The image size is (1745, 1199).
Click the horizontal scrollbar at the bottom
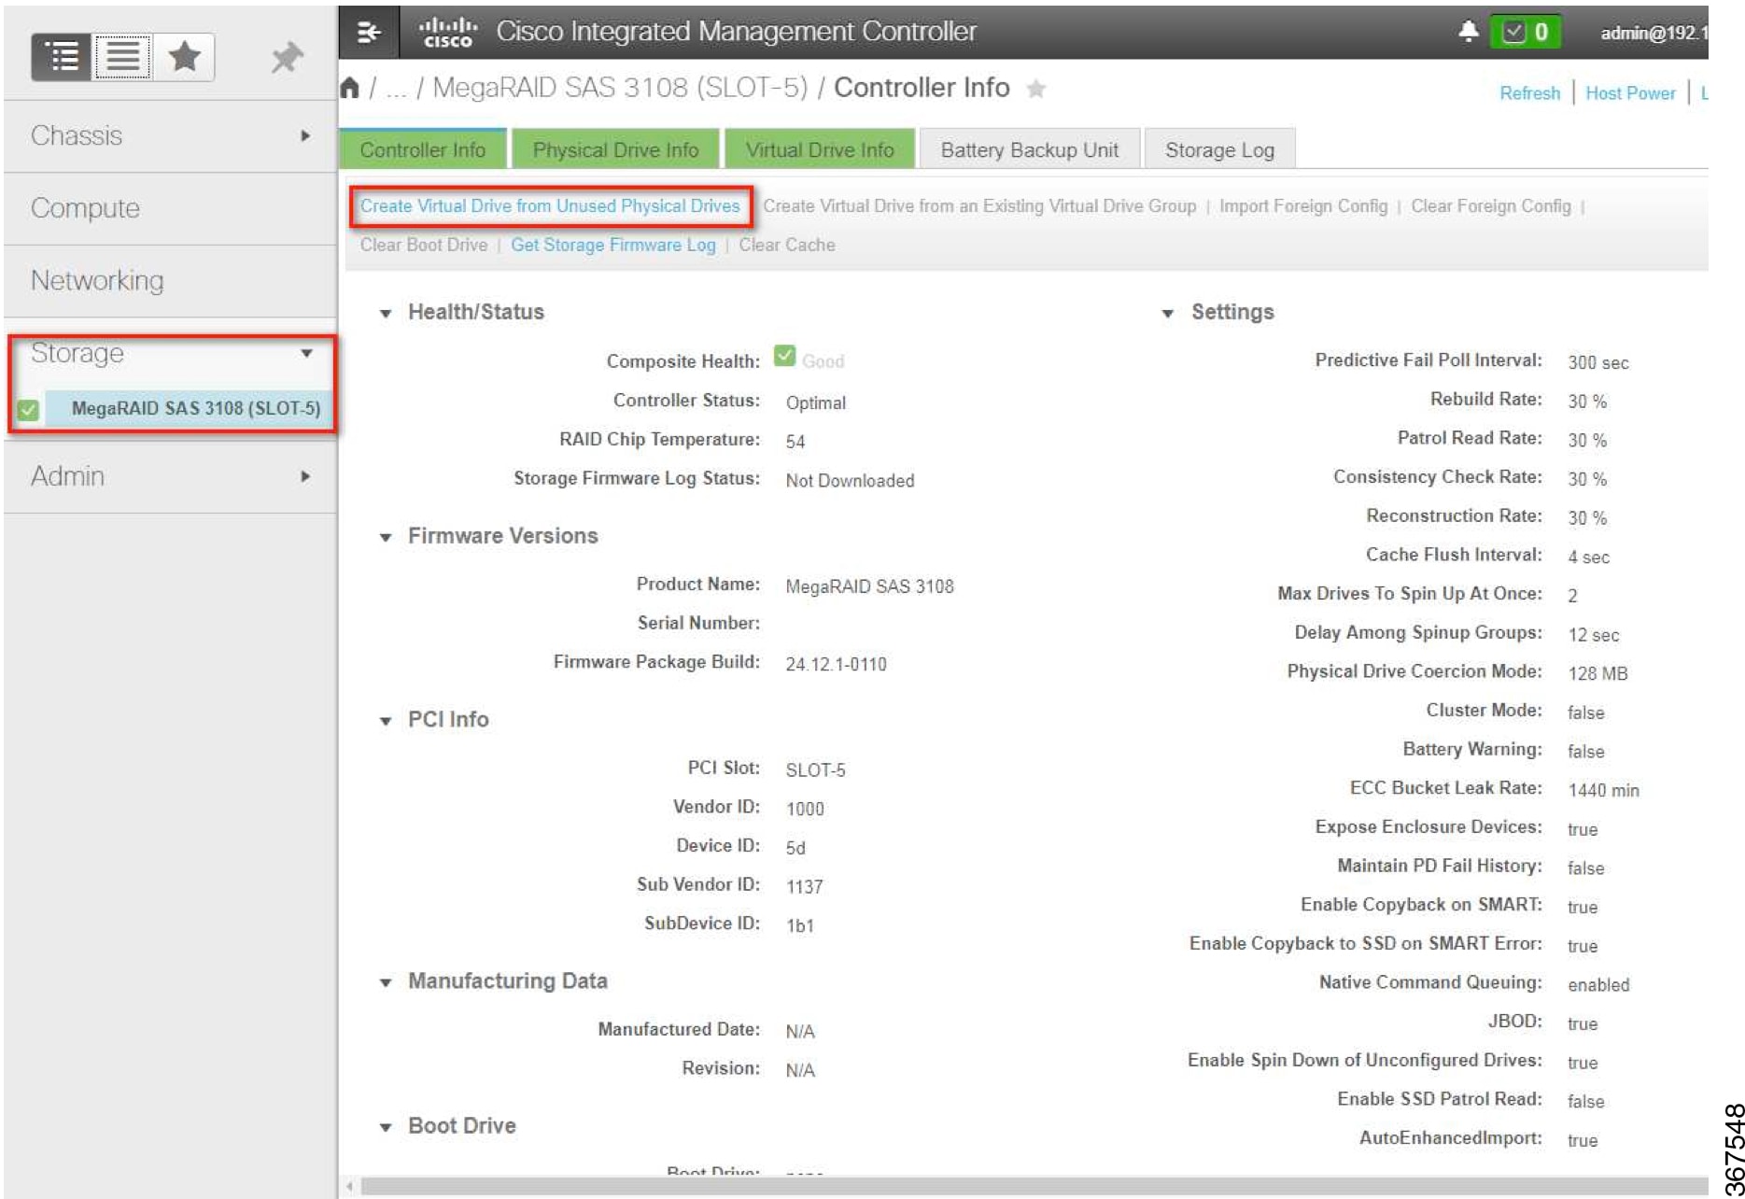pyautogui.click(x=1034, y=1187)
